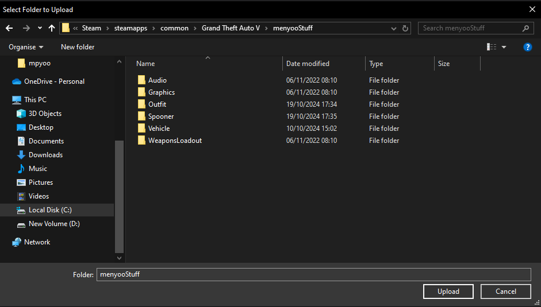The width and height of the screenshot is (541, 307).
Task: Click the Outfit folder name
Action: 158,104
